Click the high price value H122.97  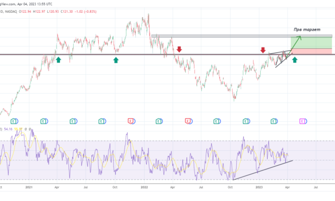(x=39, y=12)
